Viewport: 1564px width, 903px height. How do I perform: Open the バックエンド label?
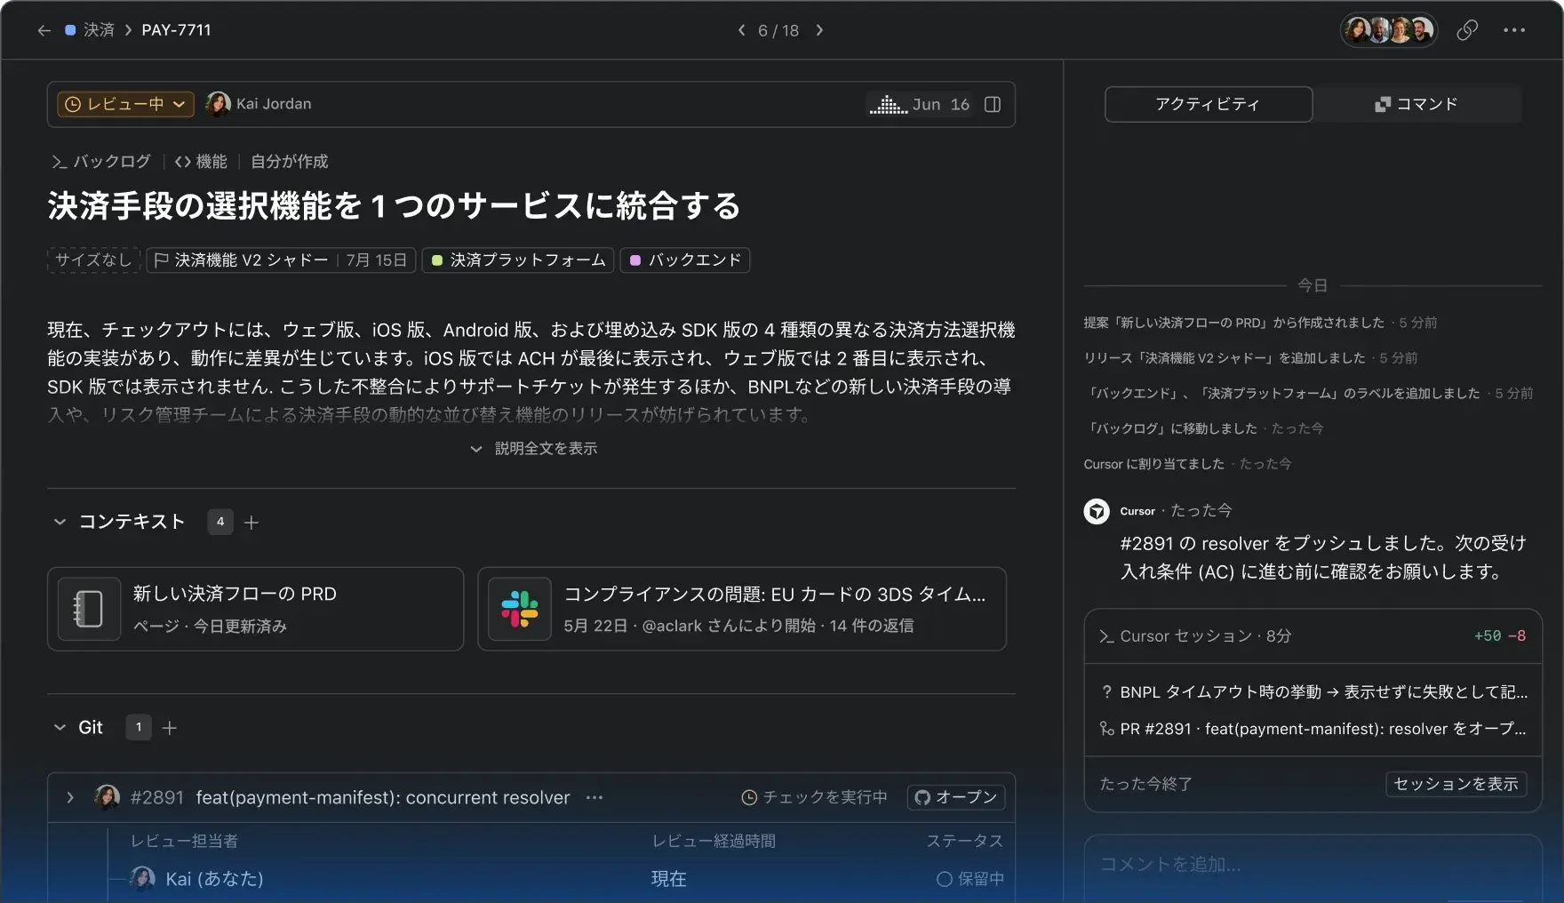tap(685, 260)
